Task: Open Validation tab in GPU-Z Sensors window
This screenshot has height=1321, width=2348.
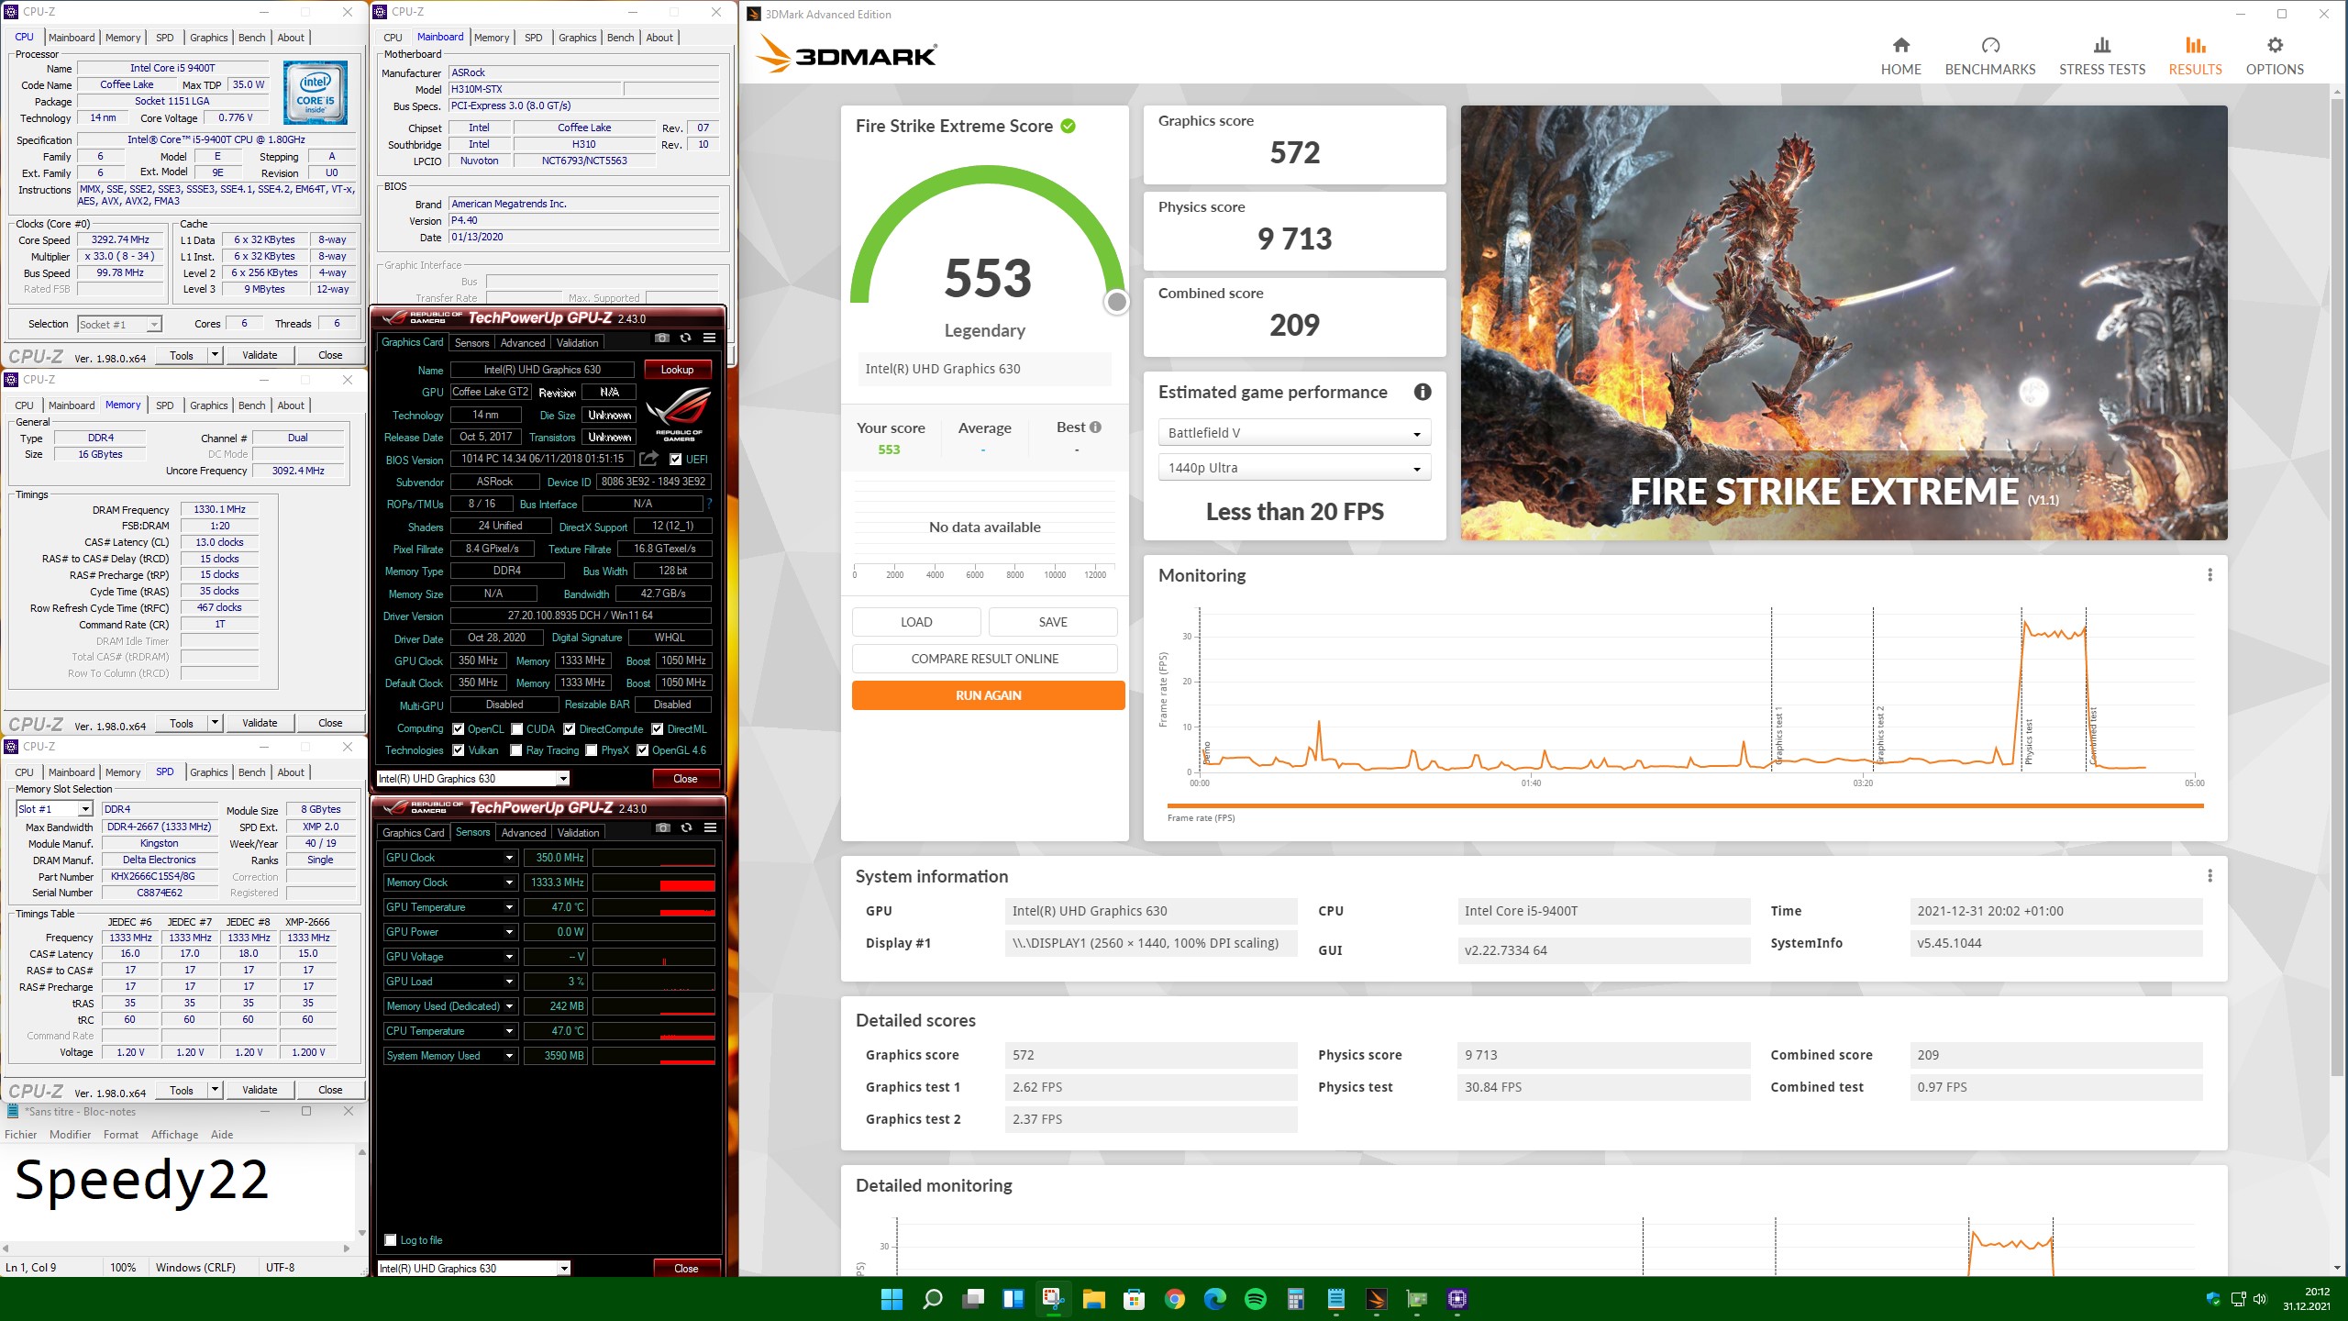Action: click(x=578, y=833)
